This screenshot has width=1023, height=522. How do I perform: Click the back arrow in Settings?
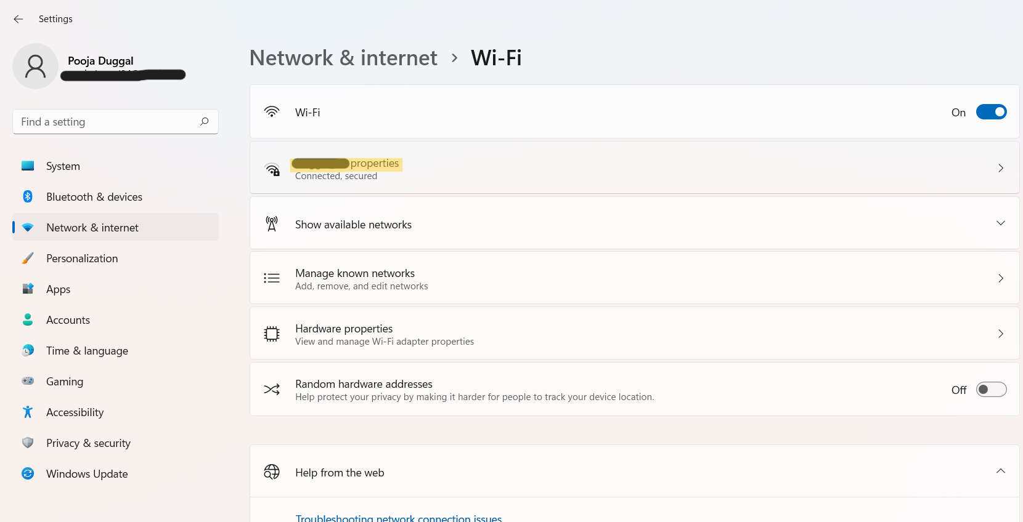(x=18, y=19)
